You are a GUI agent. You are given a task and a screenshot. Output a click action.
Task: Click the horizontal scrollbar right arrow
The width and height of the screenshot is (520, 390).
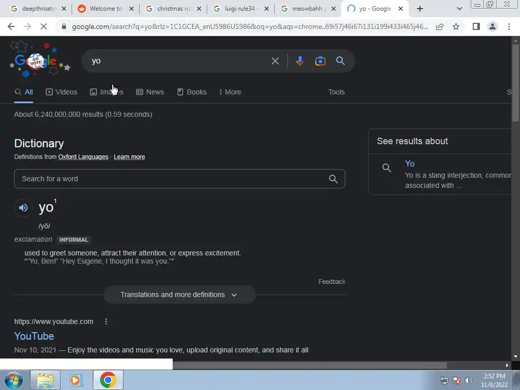pyautogui.click(x=507, y=365)
